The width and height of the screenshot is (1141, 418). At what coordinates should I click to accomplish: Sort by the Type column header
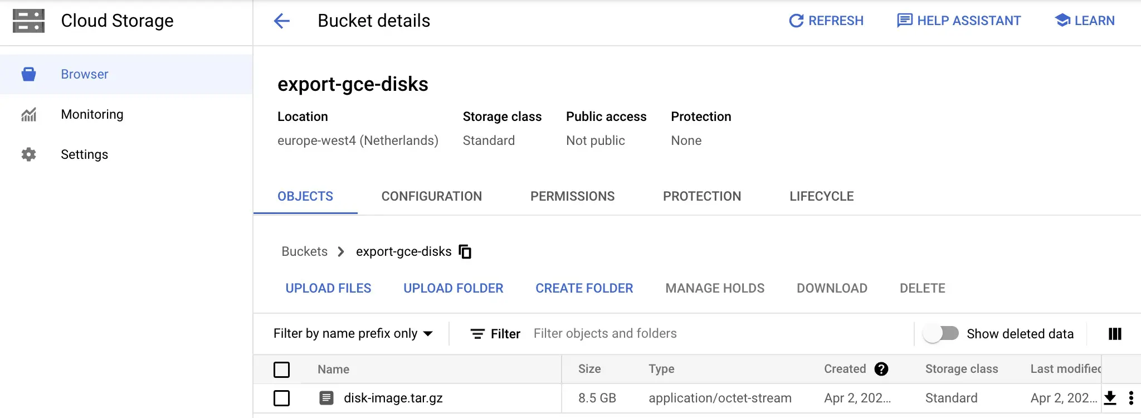661,369
